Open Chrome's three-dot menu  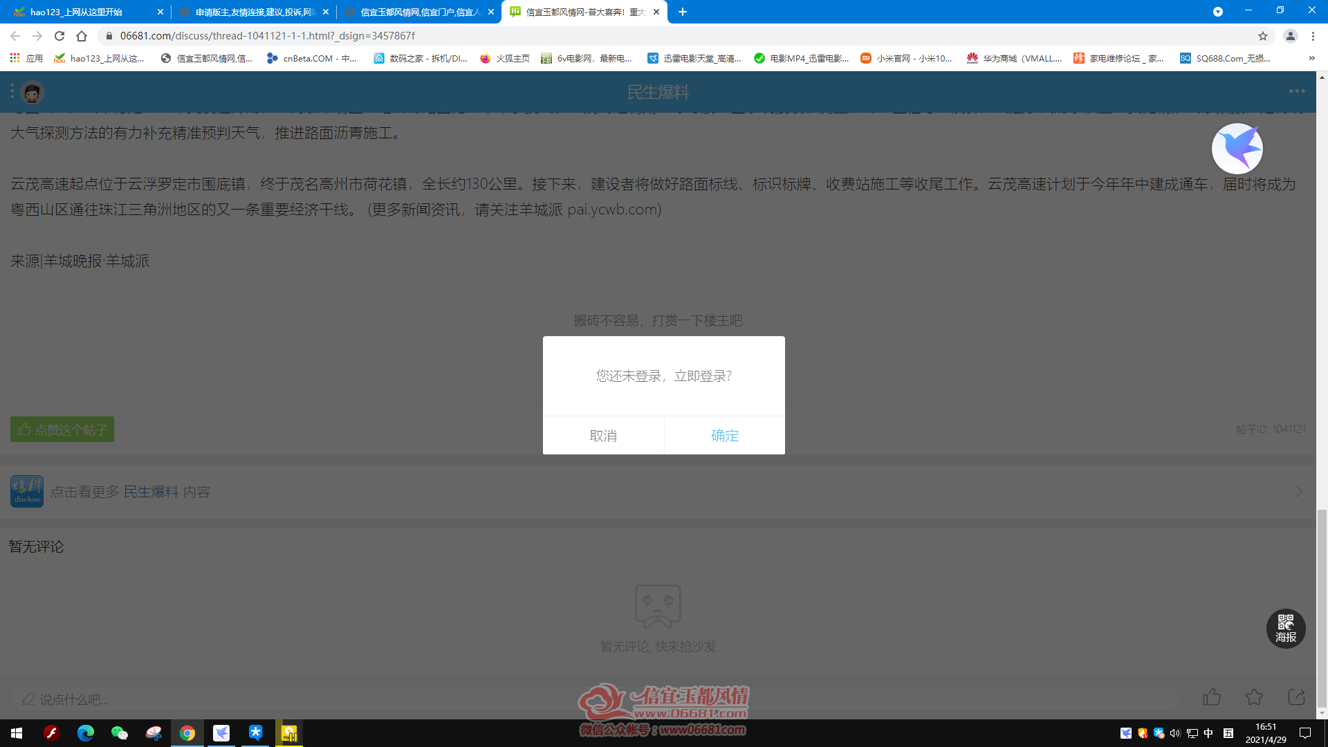click(1313, 36)
